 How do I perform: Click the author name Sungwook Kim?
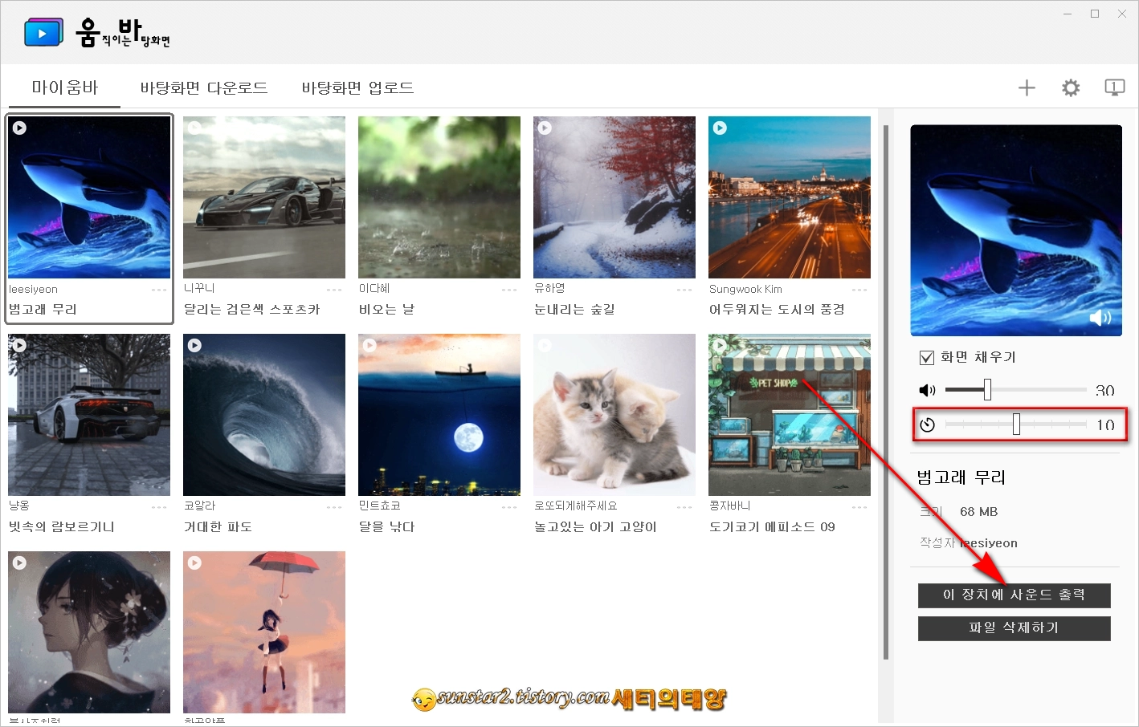click(745, 290)
